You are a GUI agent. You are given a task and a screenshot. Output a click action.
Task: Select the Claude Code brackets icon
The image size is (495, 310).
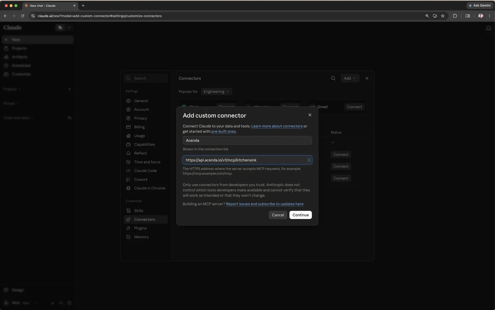point(128,171)
